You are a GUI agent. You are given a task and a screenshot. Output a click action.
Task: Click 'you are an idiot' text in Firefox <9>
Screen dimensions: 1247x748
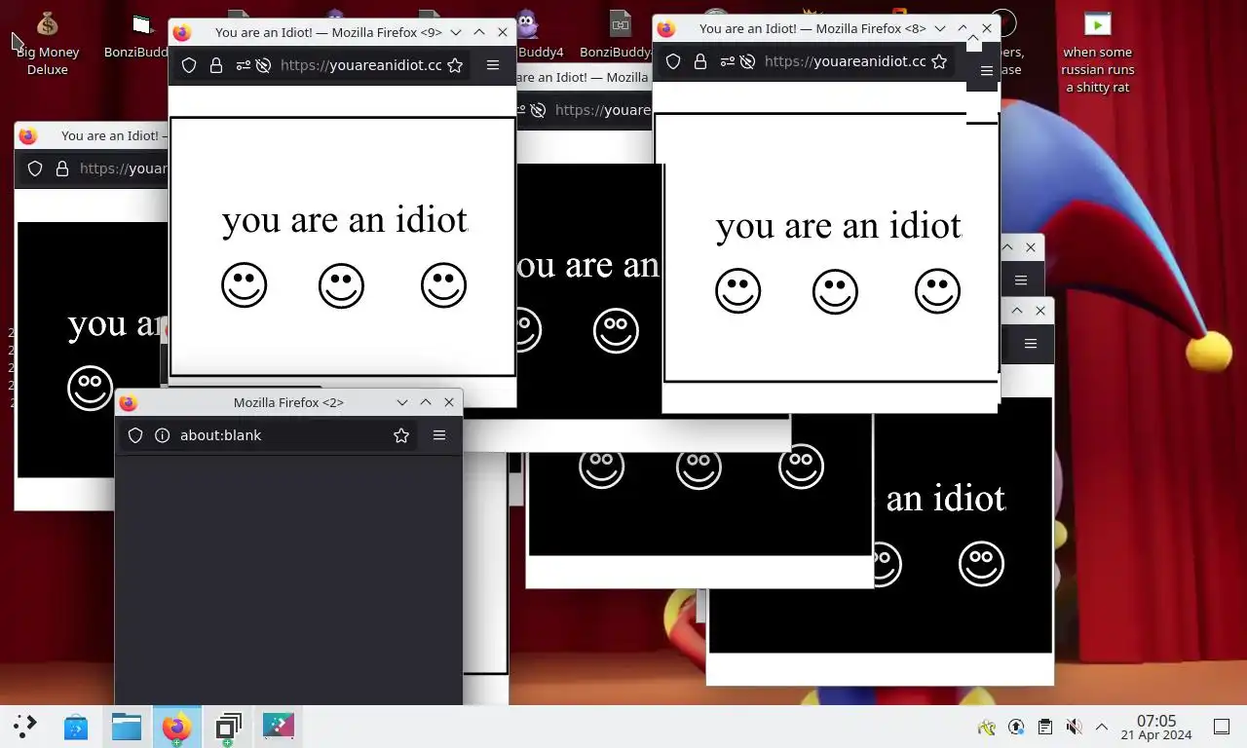[345, 219]
